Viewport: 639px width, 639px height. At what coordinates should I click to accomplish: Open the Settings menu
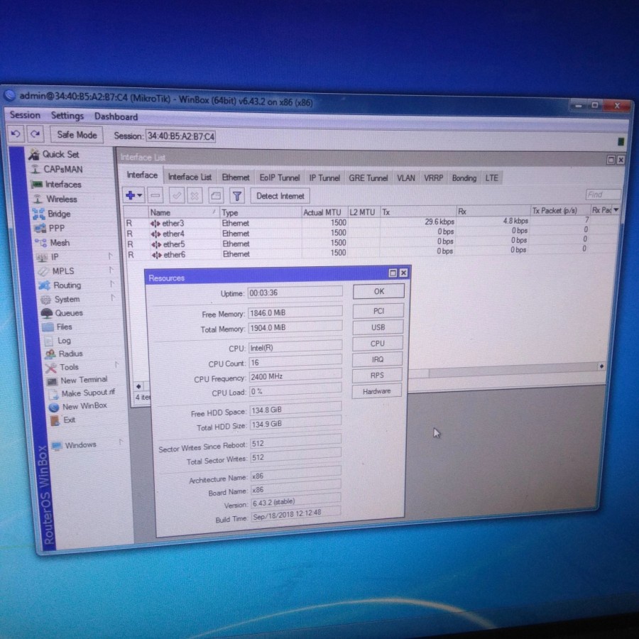pos(67,116)
